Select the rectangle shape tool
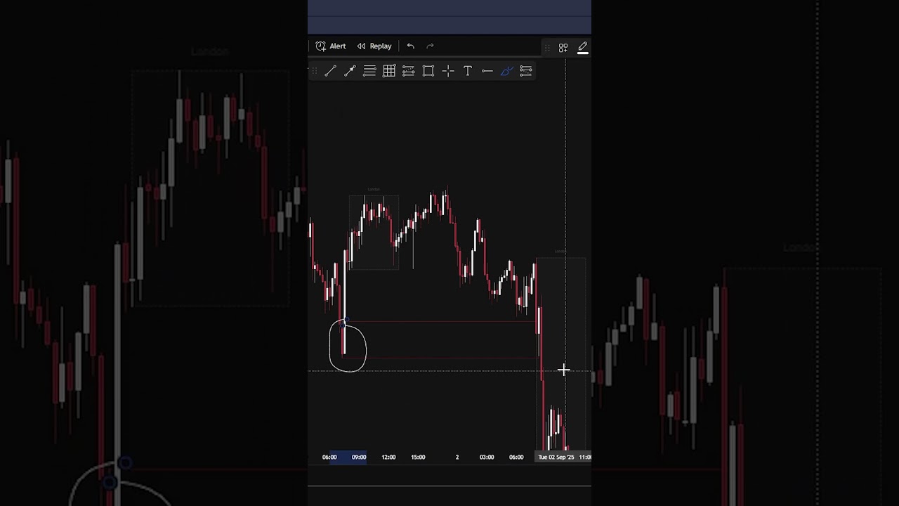The height and width of the screenshot is (506, 899). [428, 71]
